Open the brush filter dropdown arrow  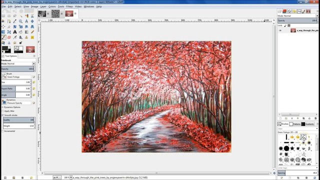point(317,128)
